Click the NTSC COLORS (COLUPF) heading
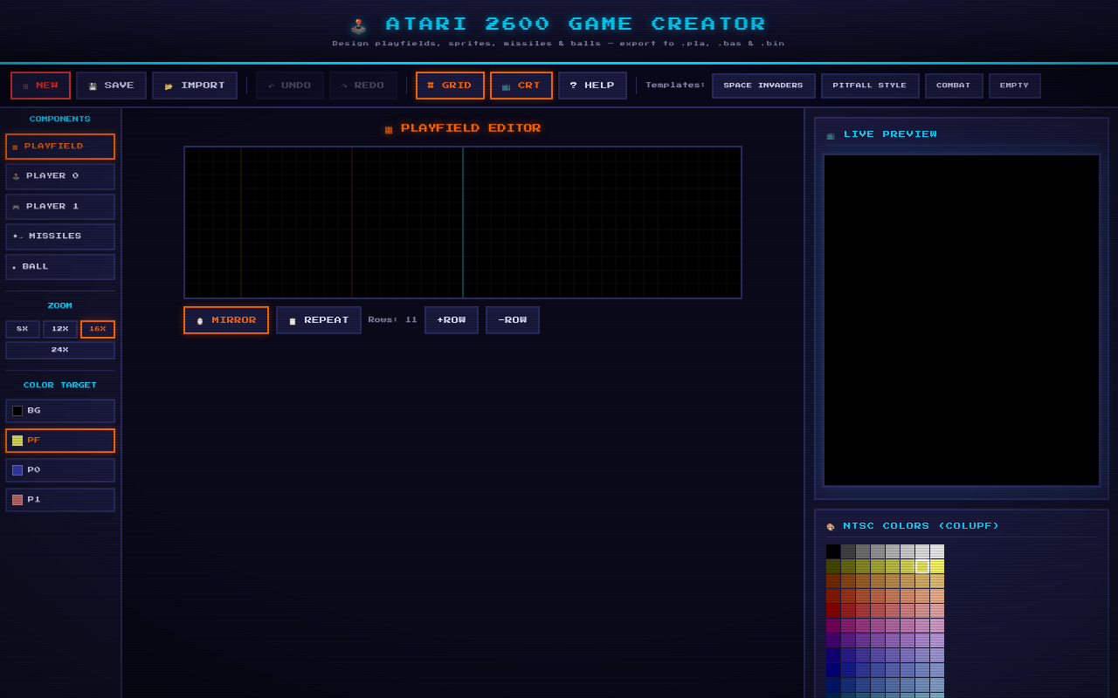1118x698 pixels. click(921, 526)
